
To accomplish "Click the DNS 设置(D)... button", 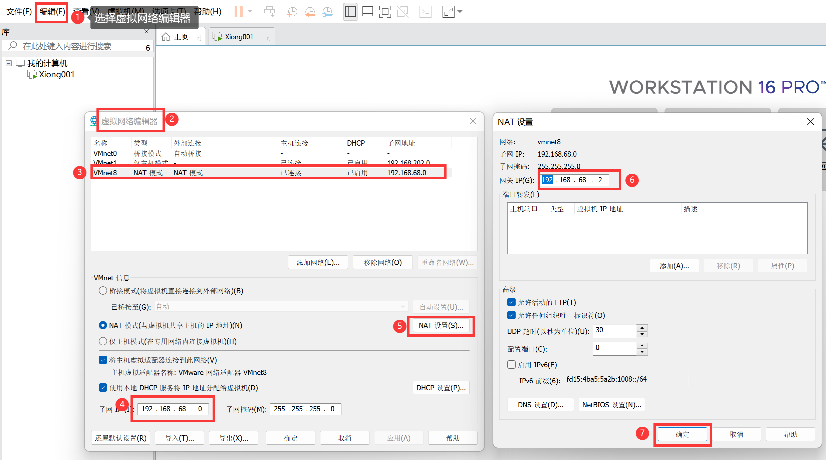I will pos(541,405).
